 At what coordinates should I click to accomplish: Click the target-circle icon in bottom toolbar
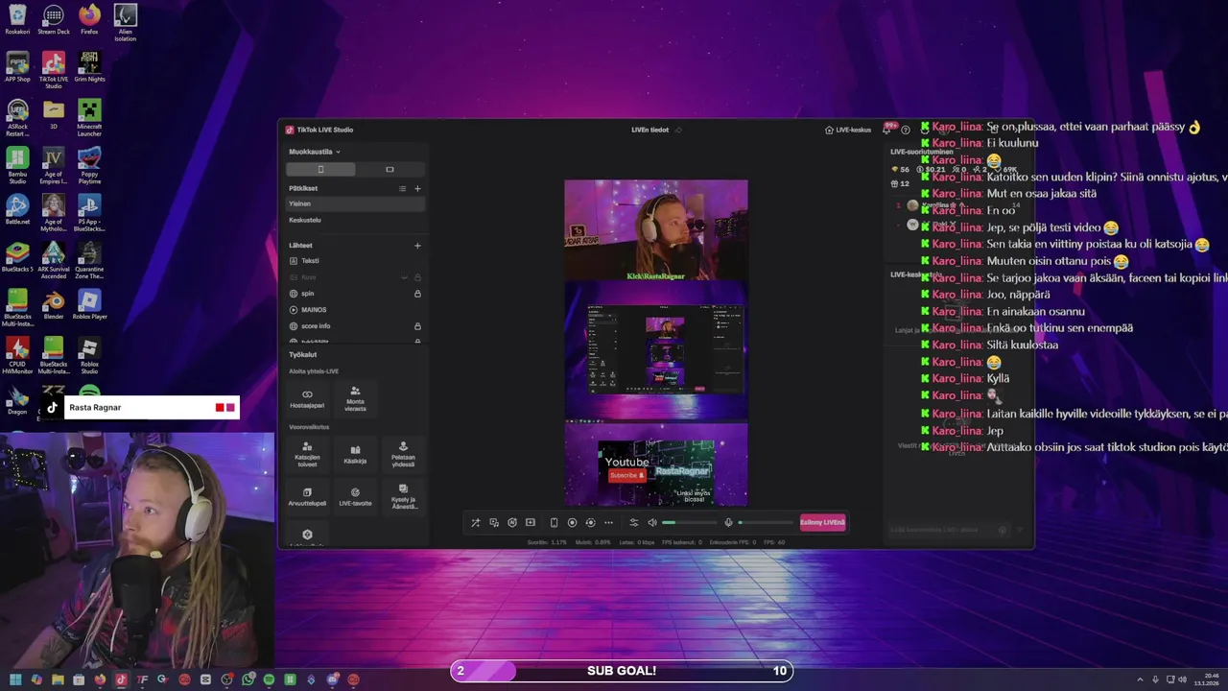pos(590,523)
